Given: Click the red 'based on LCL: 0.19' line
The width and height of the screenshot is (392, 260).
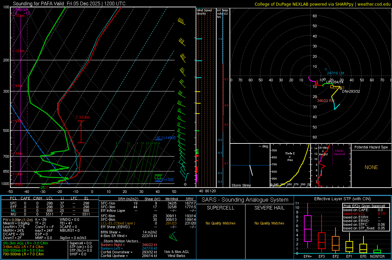Looking at the screenshot, I should point(364,214).
